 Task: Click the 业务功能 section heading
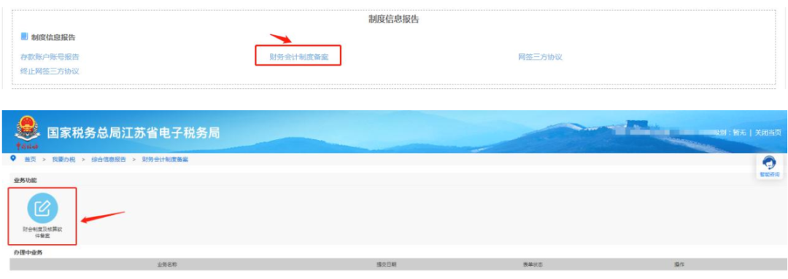[x=25, y=180]
